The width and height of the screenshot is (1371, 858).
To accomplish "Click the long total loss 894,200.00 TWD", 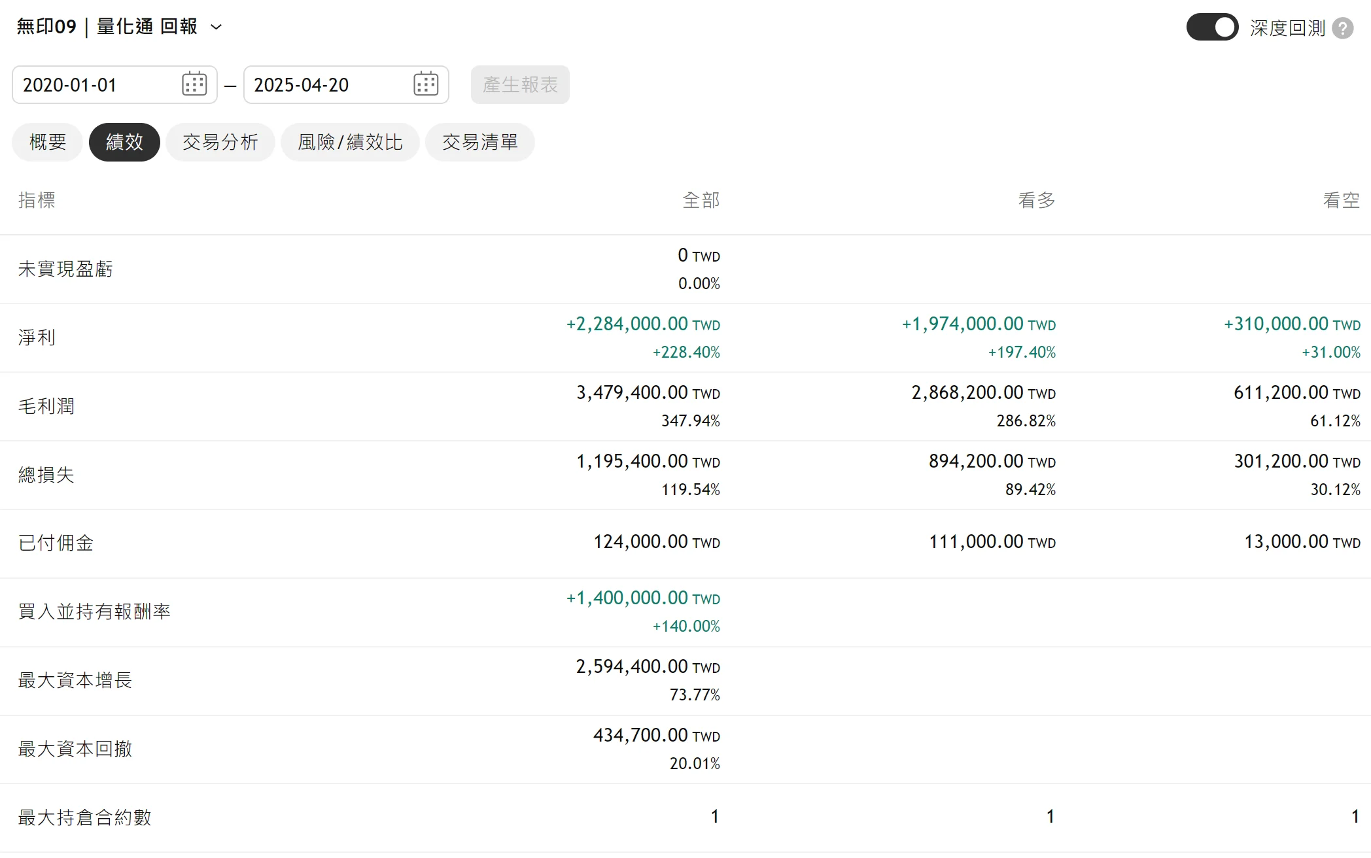I will tap(992, 461).
